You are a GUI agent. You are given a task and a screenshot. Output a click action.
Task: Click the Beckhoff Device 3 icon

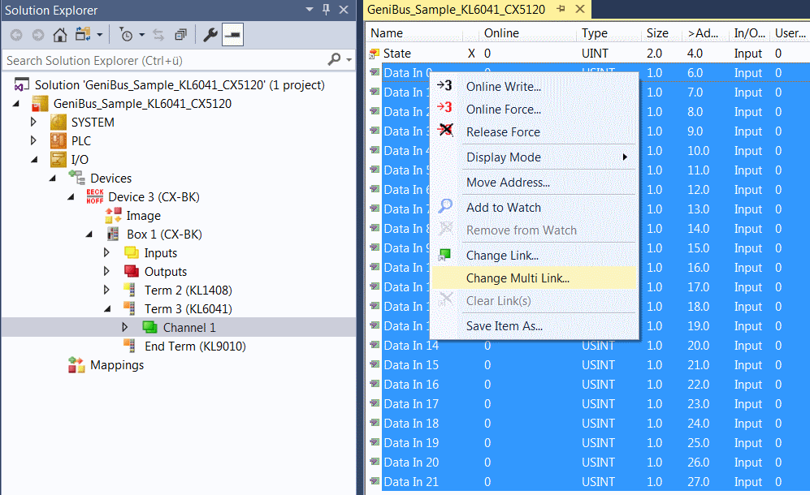(x=94, y=196)
